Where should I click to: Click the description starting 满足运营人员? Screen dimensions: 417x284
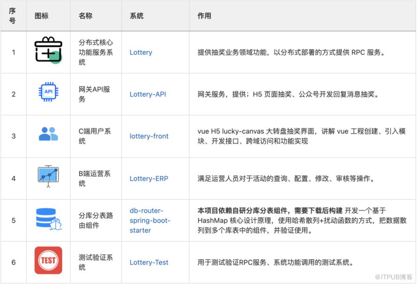coord(286,179)
